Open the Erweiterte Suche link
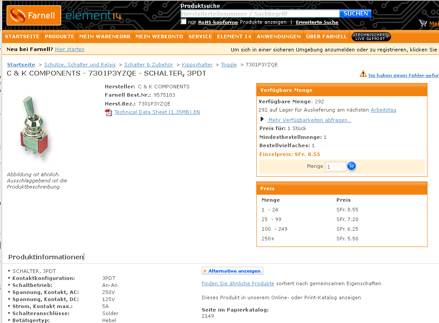 point(317,22)
